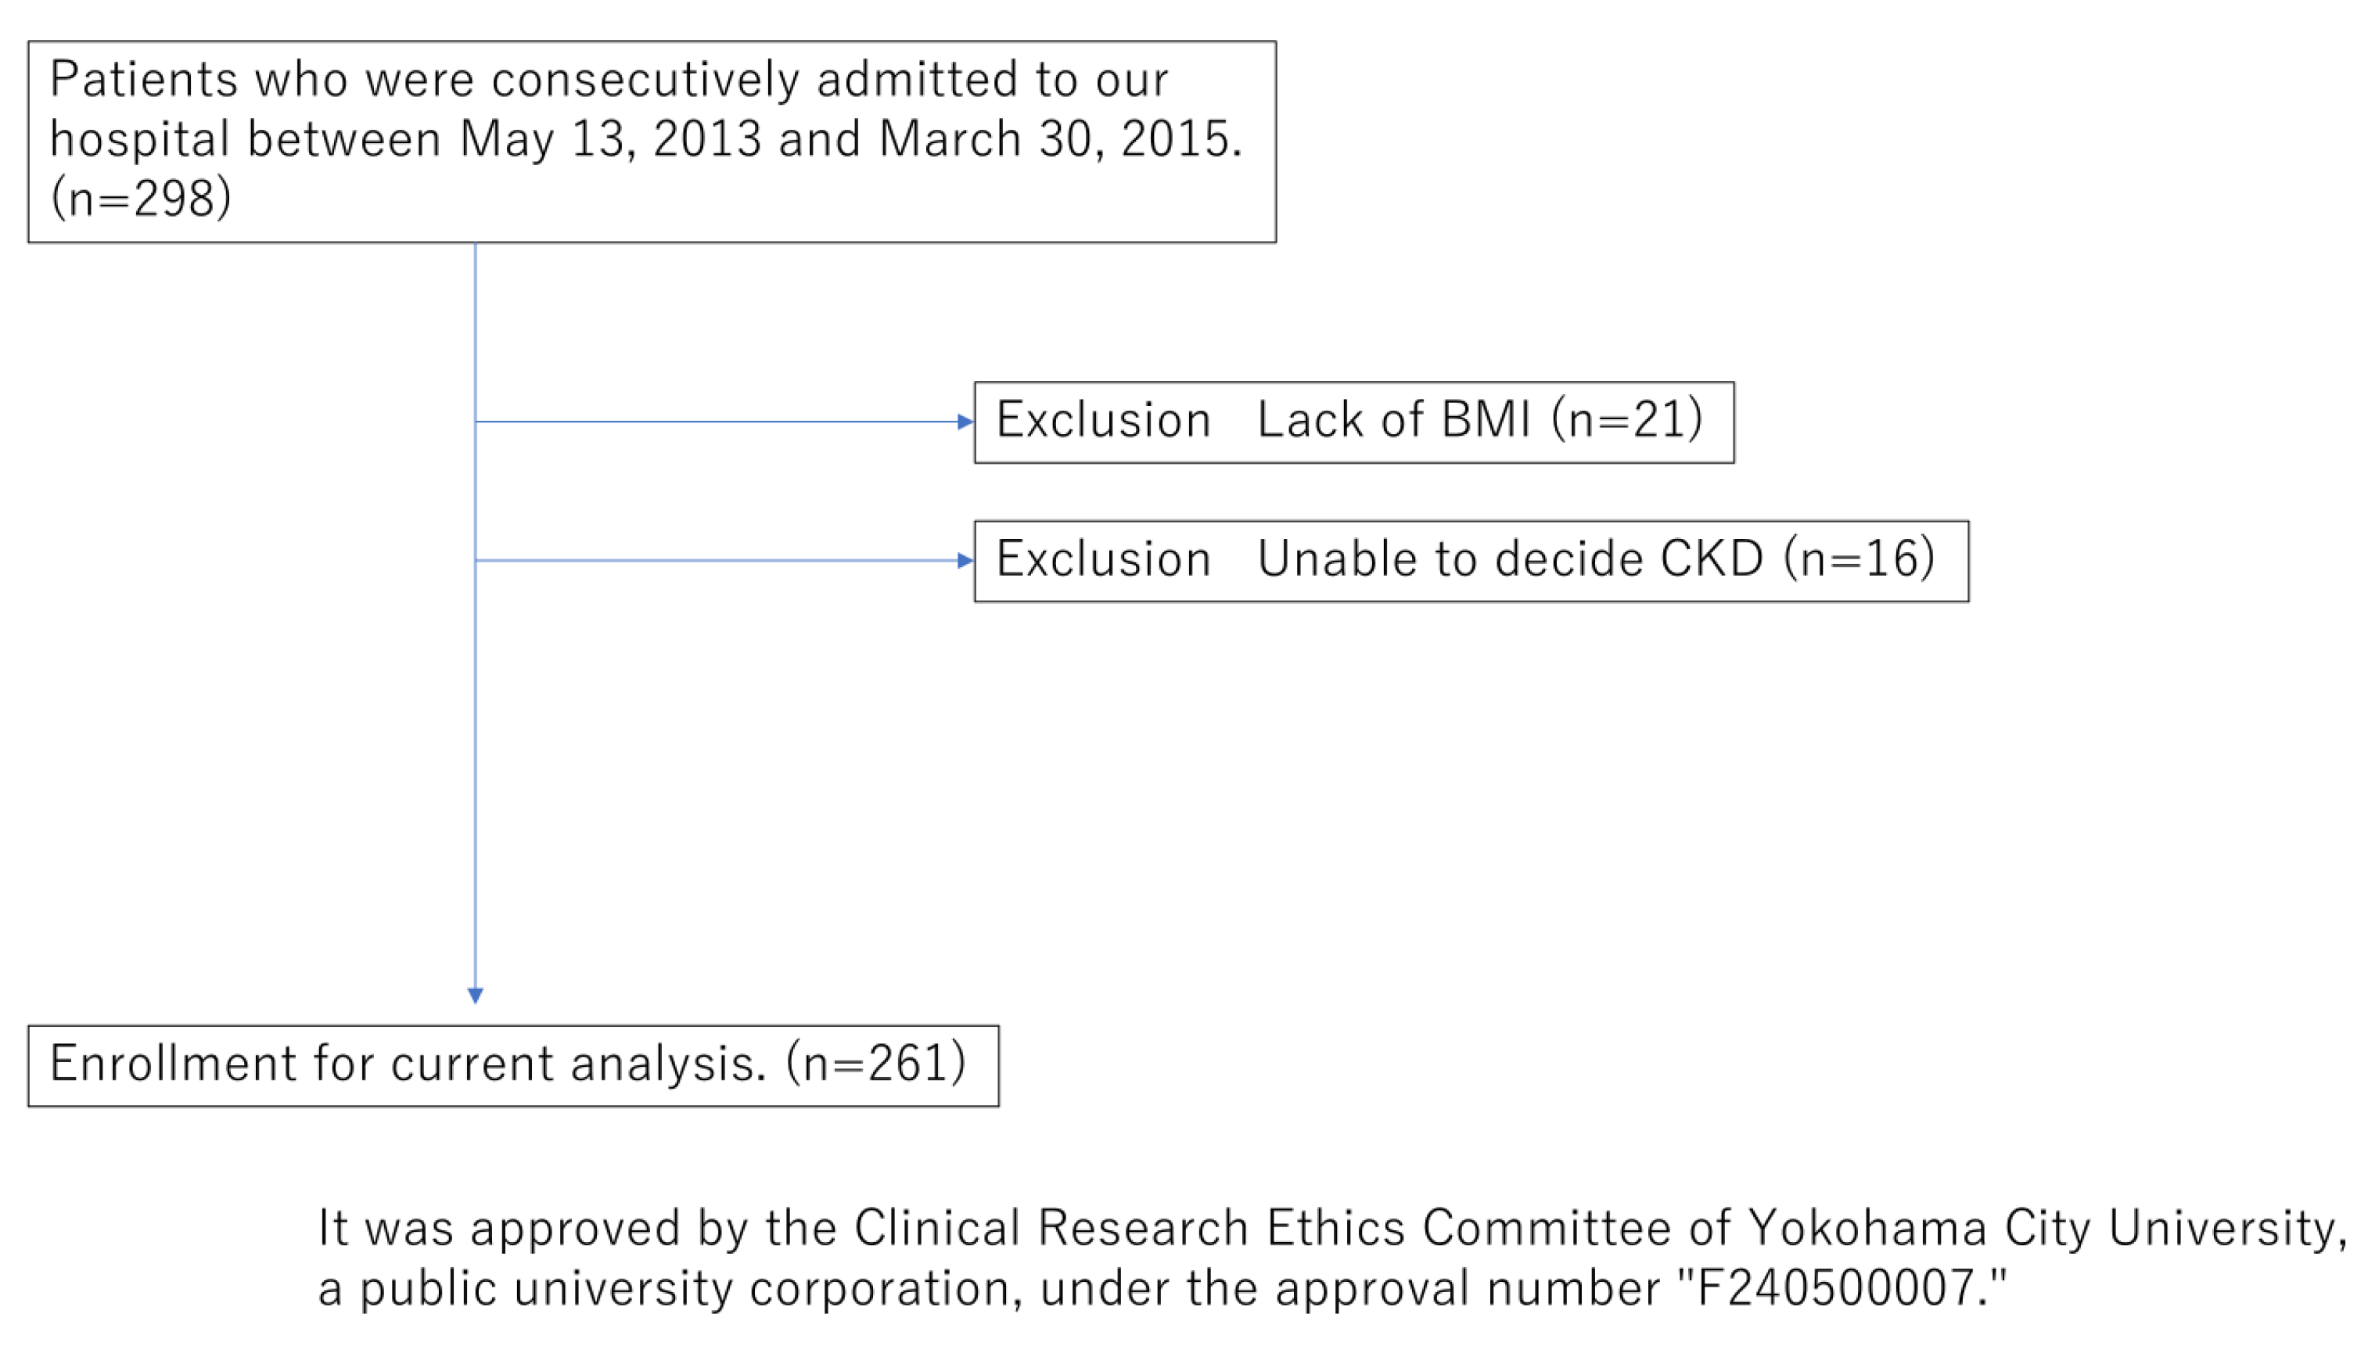Click the arrowhead pointing to the BMI box
This screenshot has height=1357, width=2368.
[x=965, y=422]
